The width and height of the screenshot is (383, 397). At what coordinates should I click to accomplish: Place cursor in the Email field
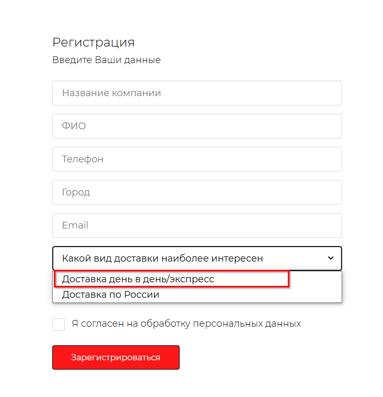coord(197,225)
